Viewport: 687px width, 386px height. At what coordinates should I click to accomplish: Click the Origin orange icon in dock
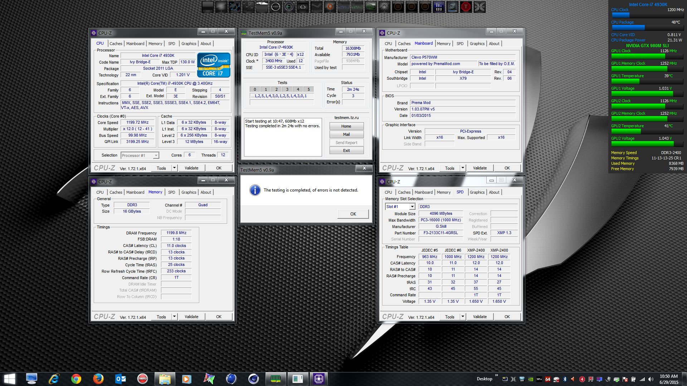coord(330,7)
